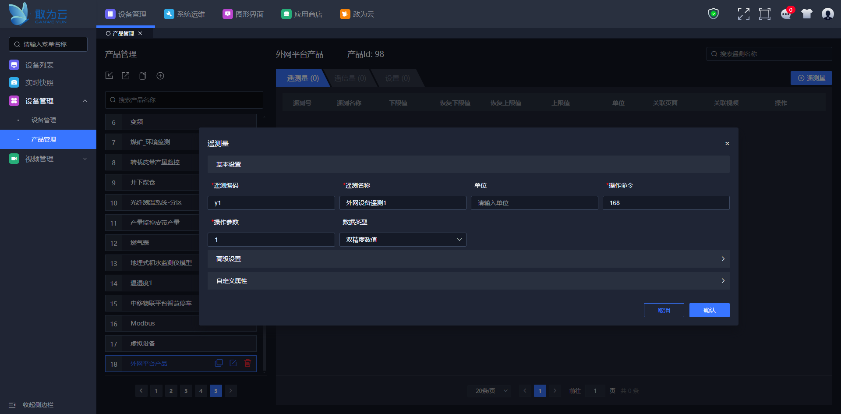This screenshot has height=414, width=841.
Task: Enter fullscreen with the expand arrows icon
Action: 743,14
